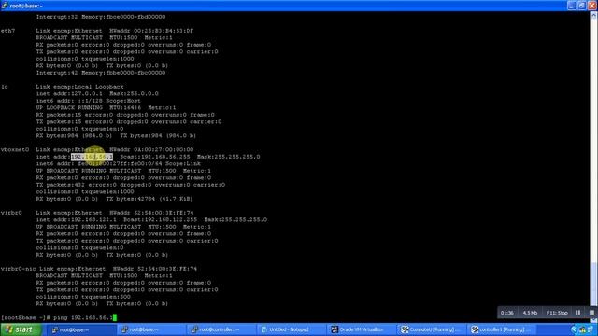The height and width of the screenshot is (336, 598).
Task: Click RX bytes:984 (984.0 b) text
Action: click(x=74, y=135)
